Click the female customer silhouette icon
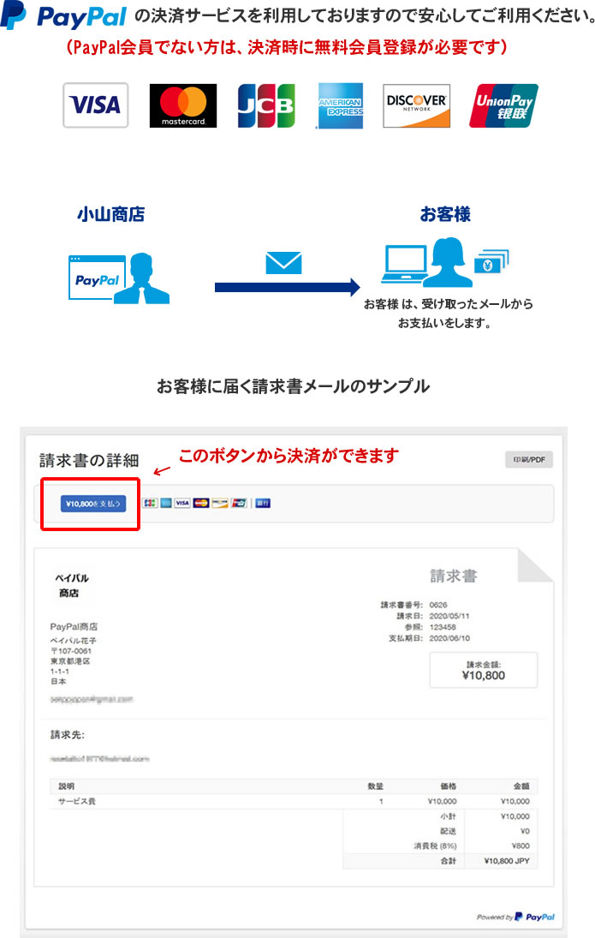The height and width of the screenshot is (938, 595). (x=448, y=262)
